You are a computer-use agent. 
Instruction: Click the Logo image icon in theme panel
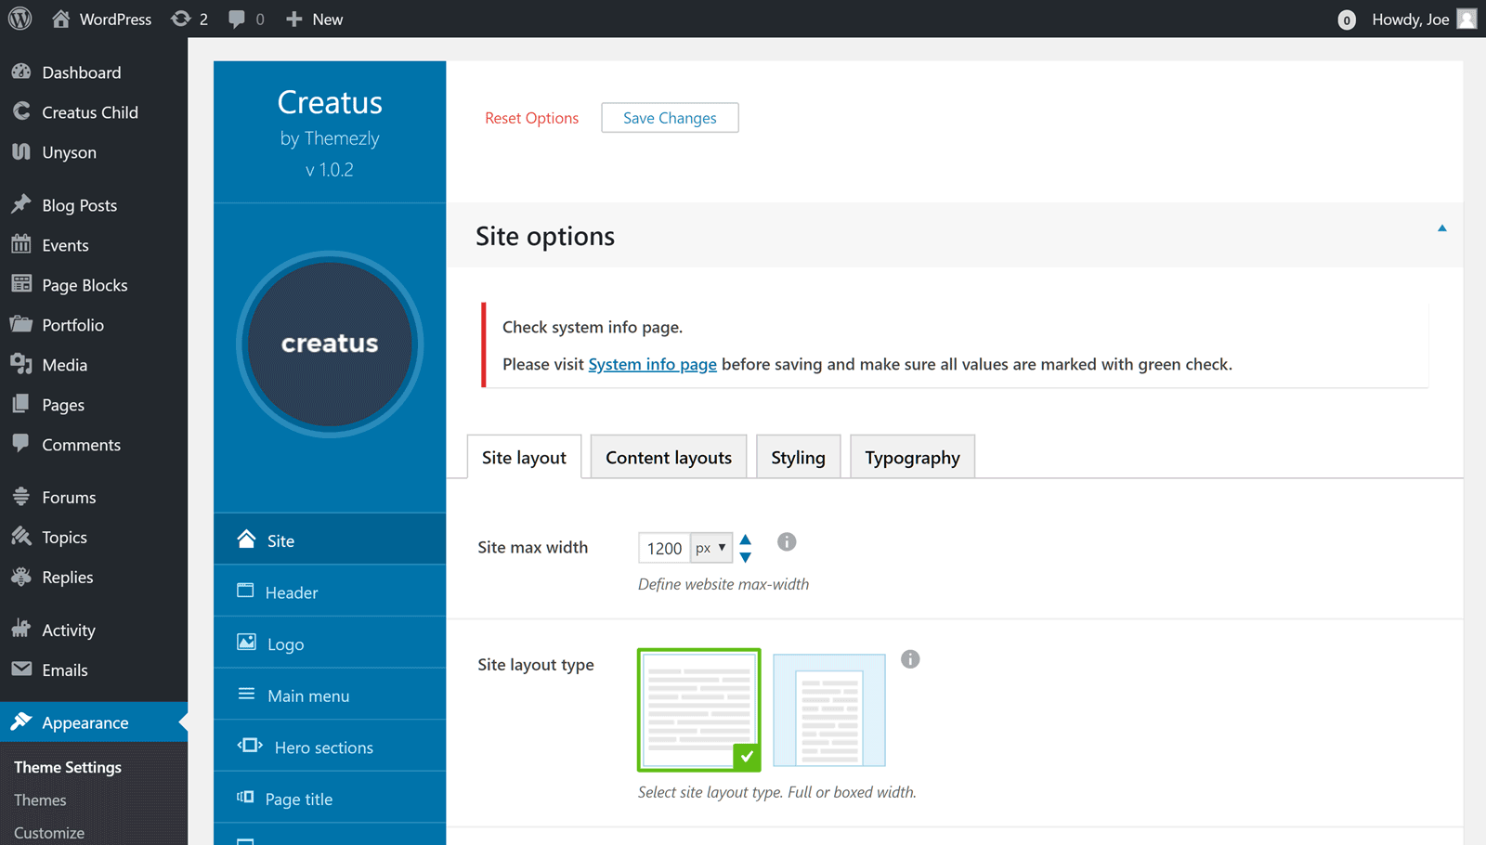pos(246,643)
